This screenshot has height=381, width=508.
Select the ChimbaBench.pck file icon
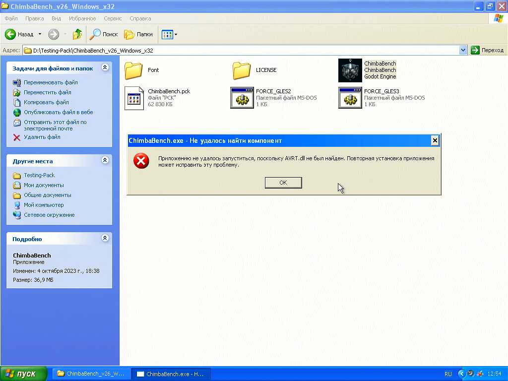tap(134, 98)
